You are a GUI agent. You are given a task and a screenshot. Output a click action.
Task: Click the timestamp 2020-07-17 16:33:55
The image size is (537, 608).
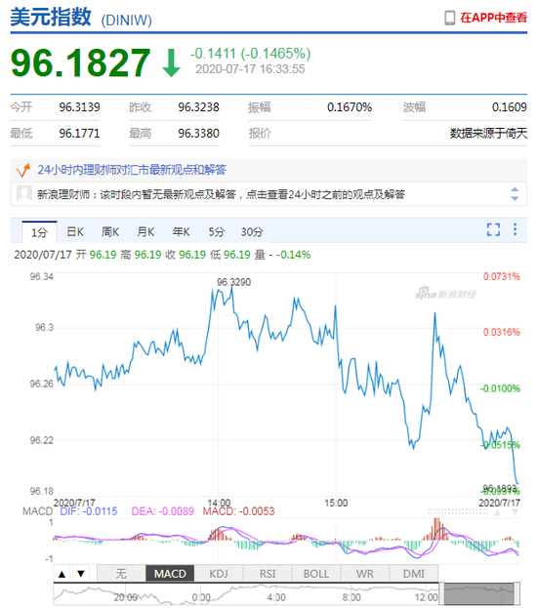(250, 69)
